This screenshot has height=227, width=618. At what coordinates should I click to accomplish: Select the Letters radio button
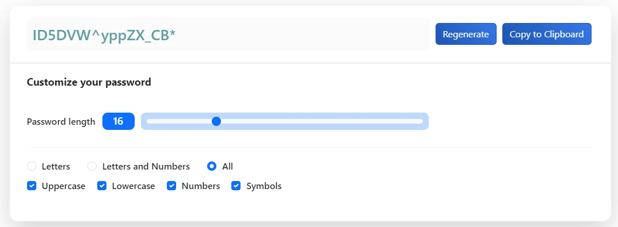click(32, 166)
